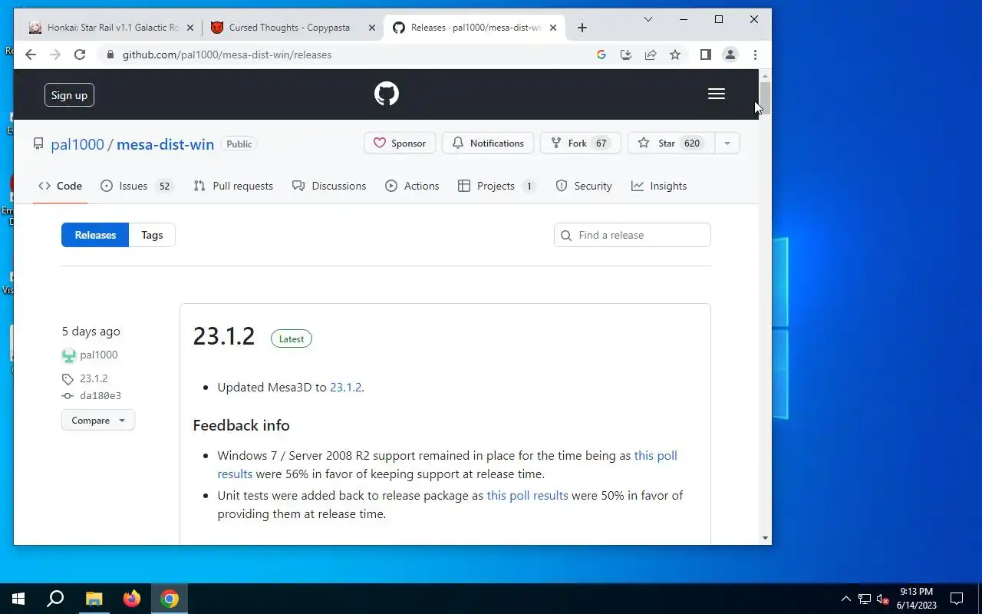Close the Cursed Thoughts tab
This screenshot has width=982, height=614.
[372, 28]
